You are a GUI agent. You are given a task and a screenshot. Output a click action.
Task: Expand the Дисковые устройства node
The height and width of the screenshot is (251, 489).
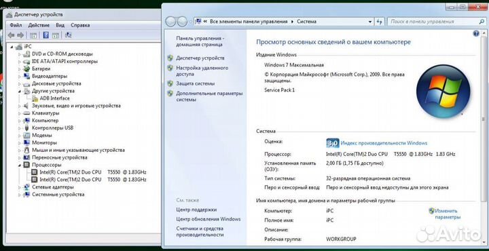click(x=19, y=83)
